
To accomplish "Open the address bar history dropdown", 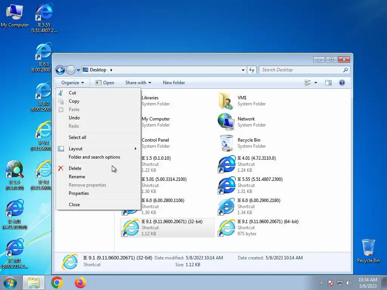I will pos(243,70).
